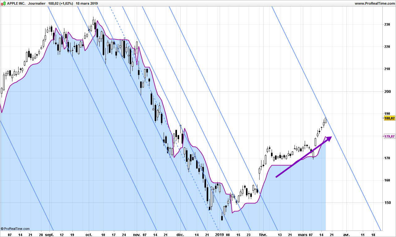396x237 pixels.
Task: Click the 13 date tick after févr.
Action: pos(280,235)
